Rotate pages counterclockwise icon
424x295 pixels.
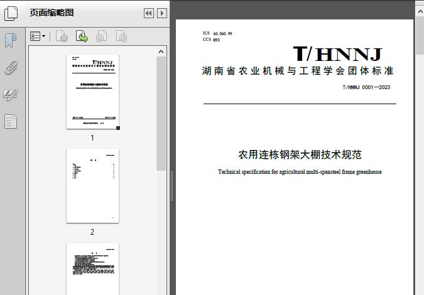click(101, 36)
